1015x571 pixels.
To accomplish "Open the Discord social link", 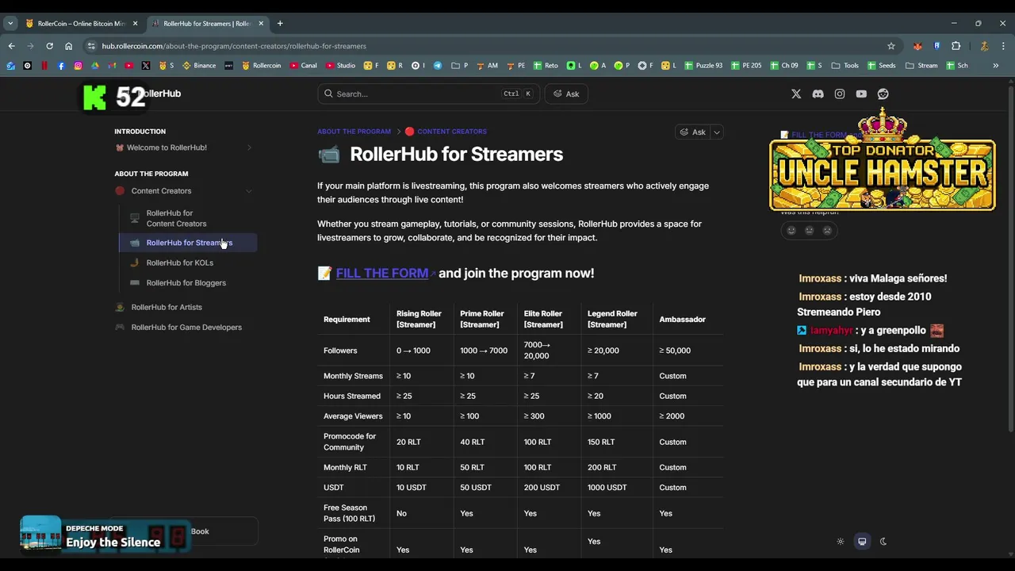I will click(818, 94).
